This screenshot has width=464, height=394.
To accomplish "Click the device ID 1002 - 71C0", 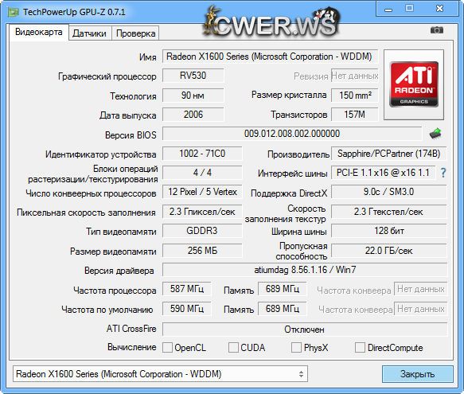I will coord(202,154).
